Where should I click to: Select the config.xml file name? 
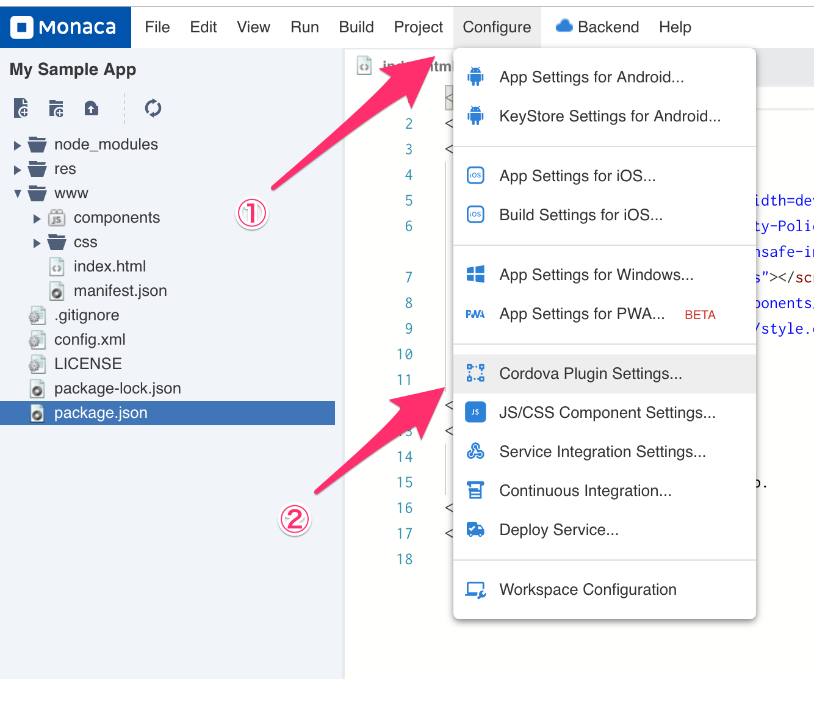coord(90,340)
